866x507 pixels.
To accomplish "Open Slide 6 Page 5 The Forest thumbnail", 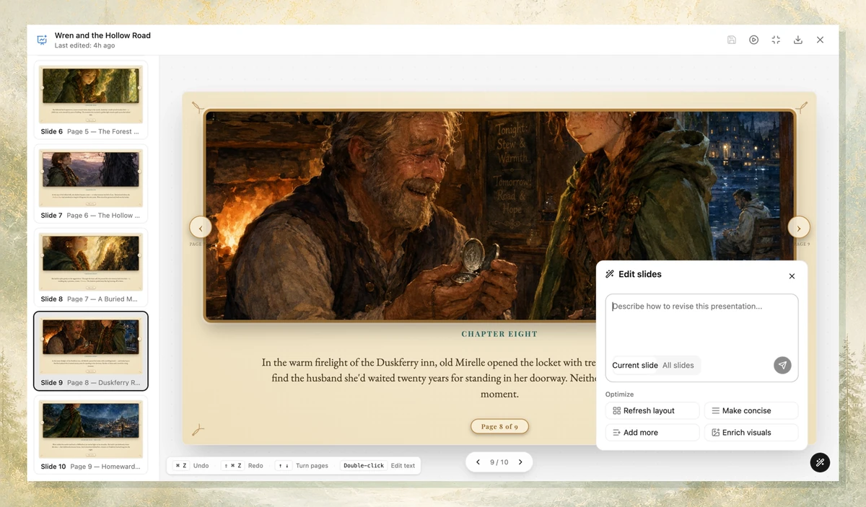I will (91, 100).
